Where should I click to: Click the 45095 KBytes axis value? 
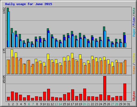[4, 79]
